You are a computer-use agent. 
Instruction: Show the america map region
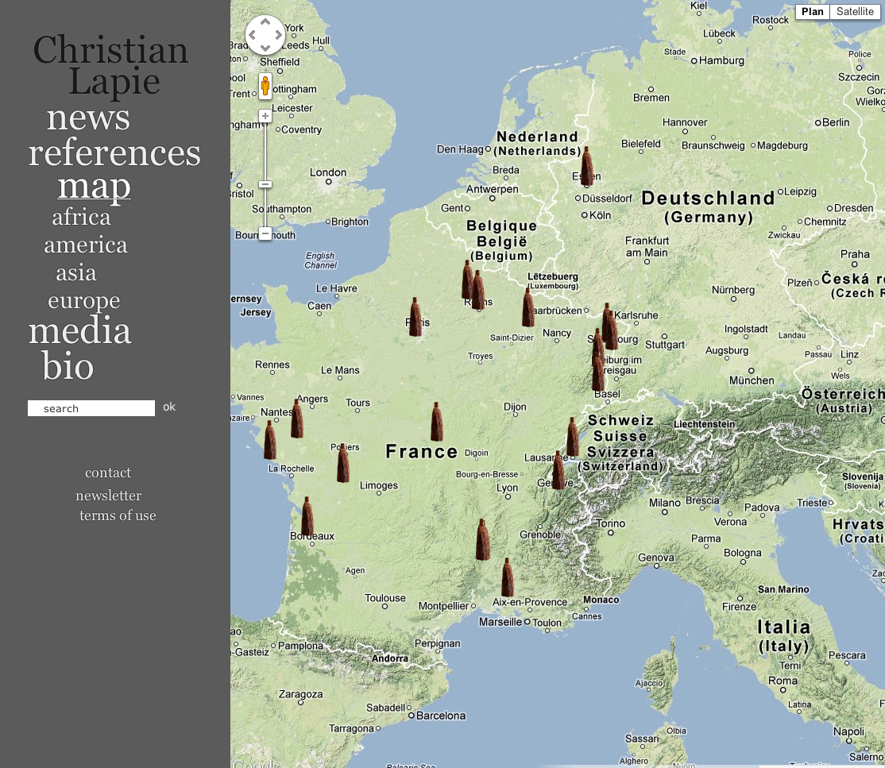(86, 245)
